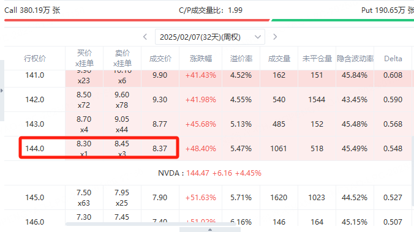This screenshot has width=414, height=232.
Task: Click the horizontal scrollbar at table bottom
Action: (151, 224)
